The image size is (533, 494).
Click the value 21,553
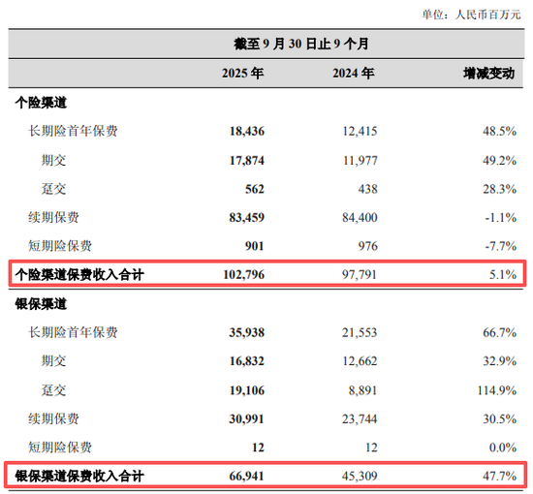coord(360,332)
